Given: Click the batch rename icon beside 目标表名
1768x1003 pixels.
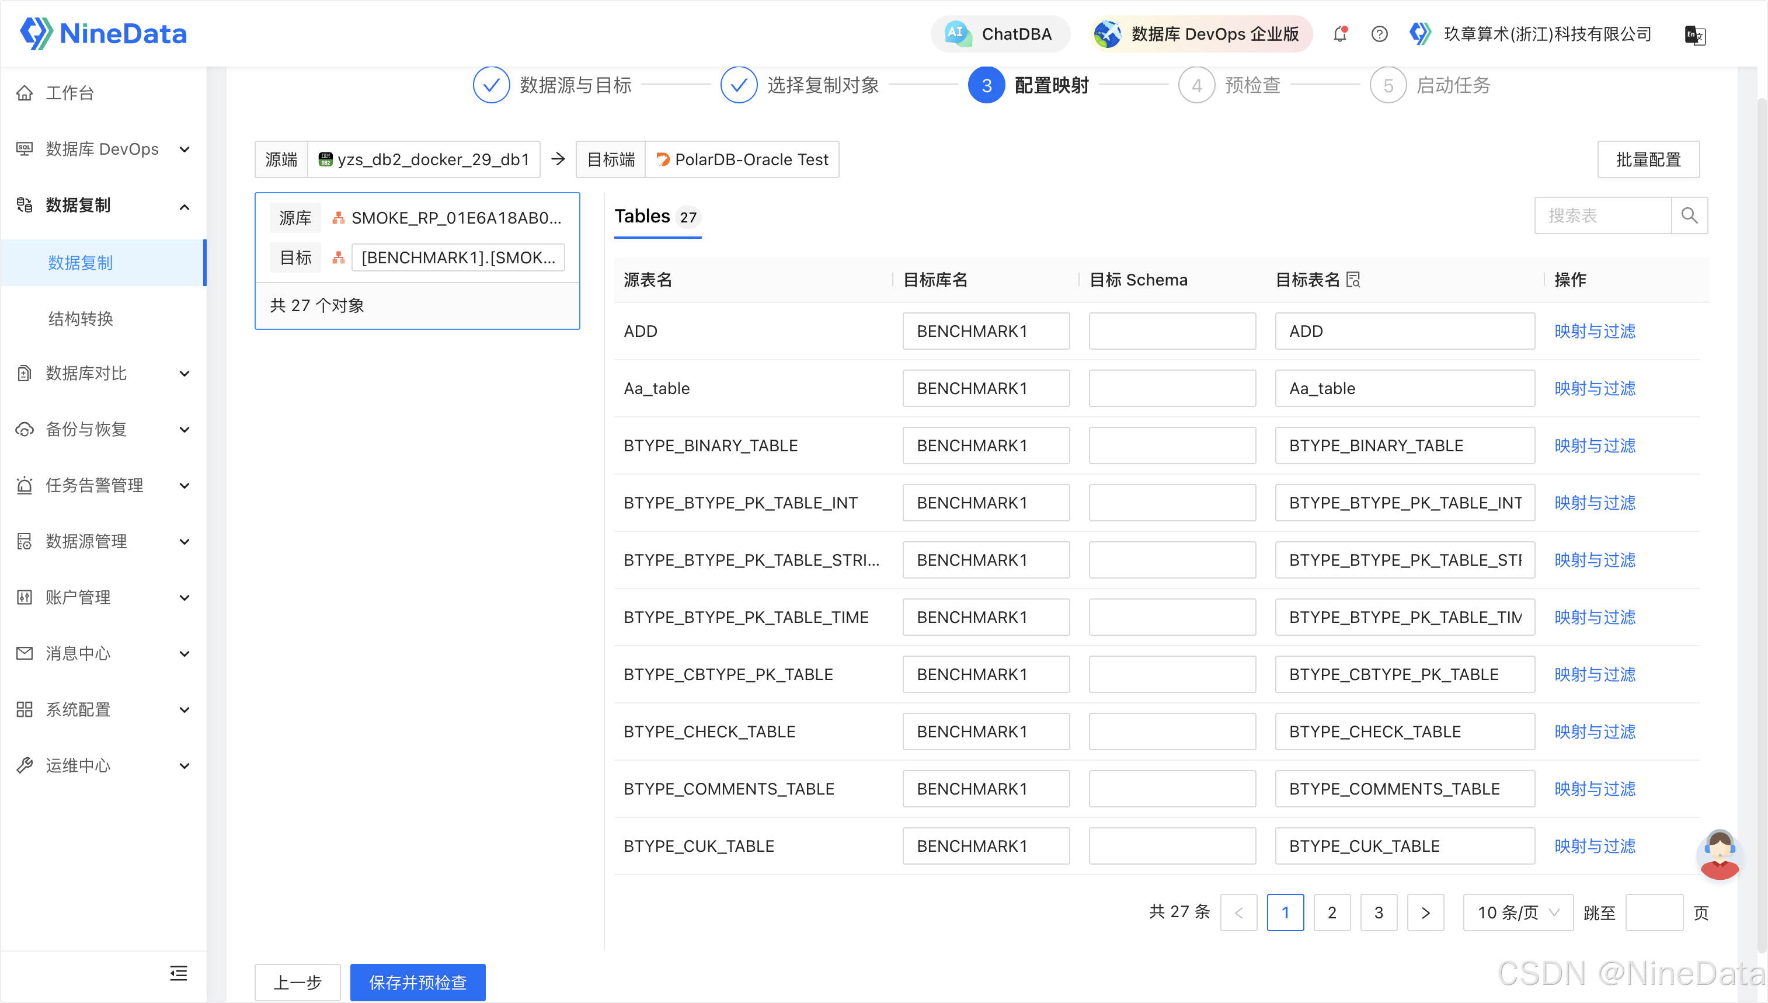Looking at the screenshot, I should click(x=1353, y=280).
